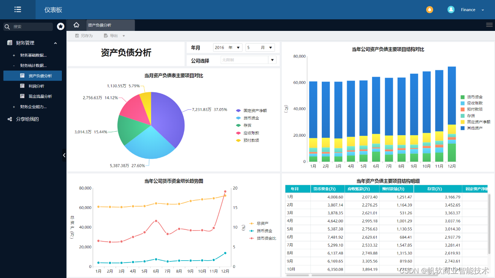
Task: Click the search magnifier icon
Action: [x=7, y=27]
